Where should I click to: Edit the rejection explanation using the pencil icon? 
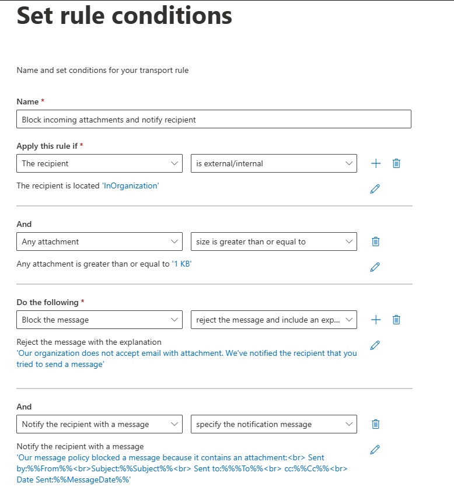[375, 345]
